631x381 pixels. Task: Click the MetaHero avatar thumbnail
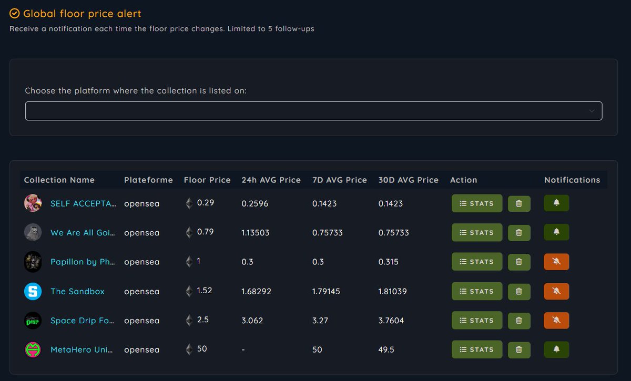coord(33,349)
